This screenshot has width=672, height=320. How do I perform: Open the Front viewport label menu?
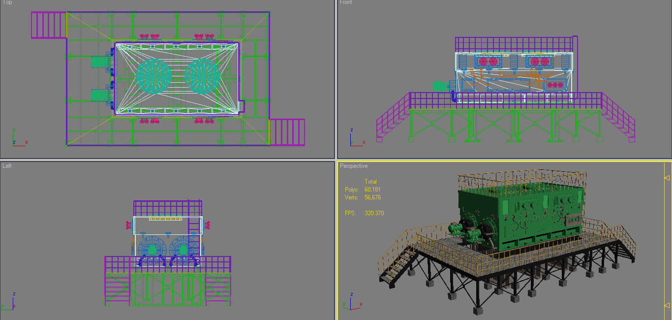tap(346, 2)
